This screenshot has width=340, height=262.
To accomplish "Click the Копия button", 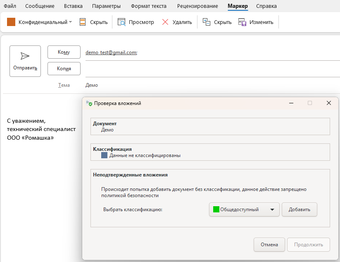I will tap(64, 69).
